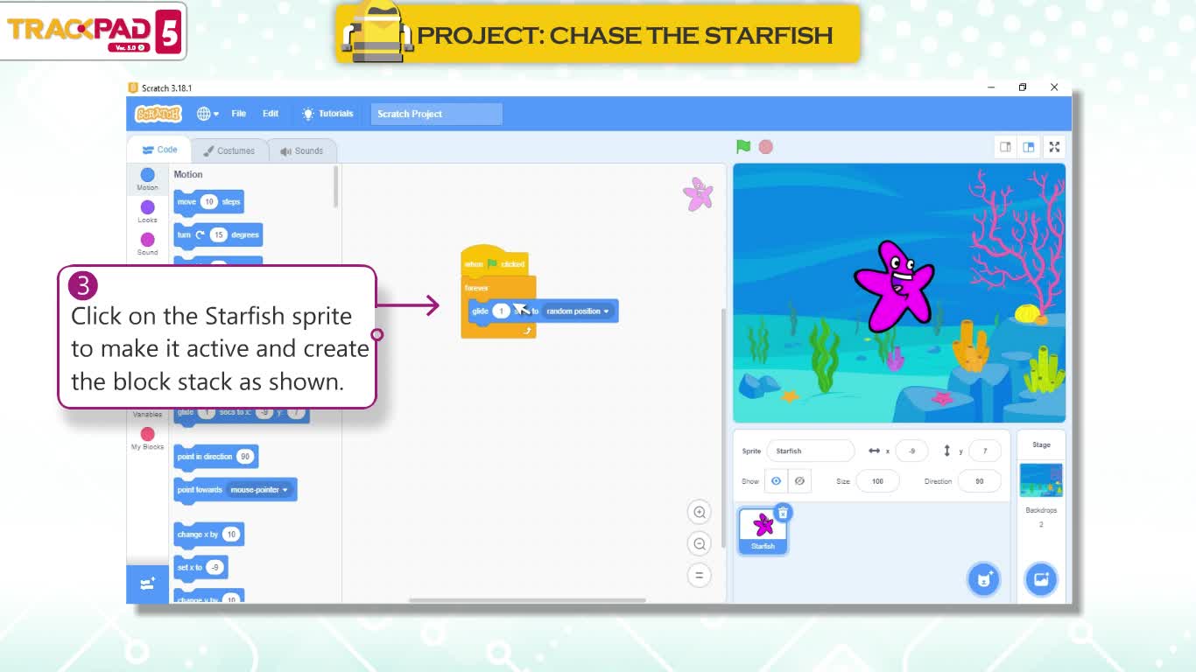
Task: Enter full screen stage mode
Action: click(x=1054, y=147)
